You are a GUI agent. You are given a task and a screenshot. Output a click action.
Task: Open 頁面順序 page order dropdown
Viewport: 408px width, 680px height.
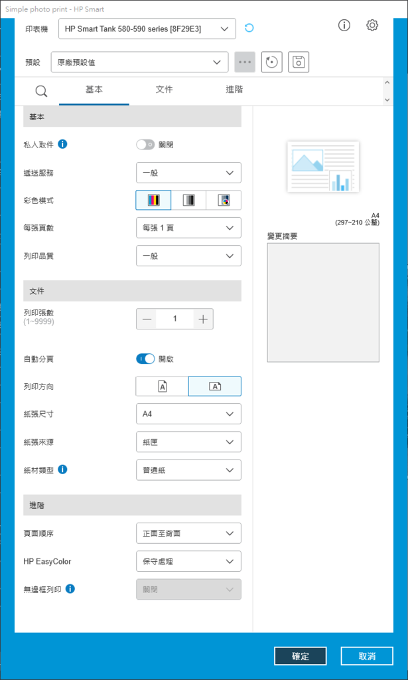(x=188, y=533)
